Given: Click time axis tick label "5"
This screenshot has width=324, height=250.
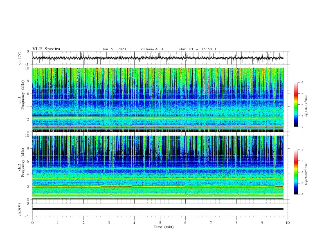Looking at the screenshot, I should [160, 223].
